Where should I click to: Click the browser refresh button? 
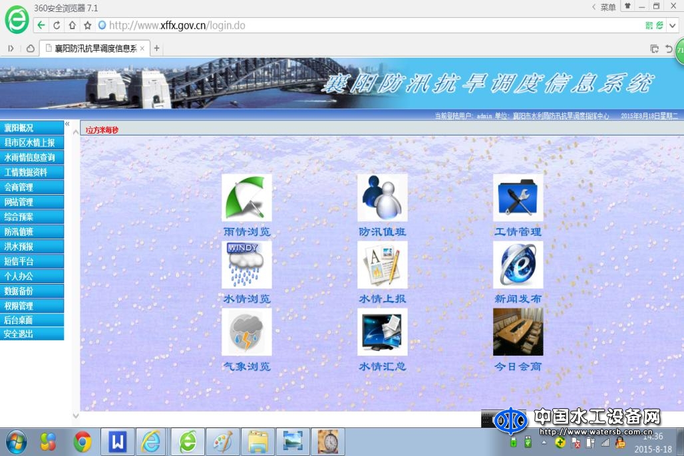pos(57,25)
